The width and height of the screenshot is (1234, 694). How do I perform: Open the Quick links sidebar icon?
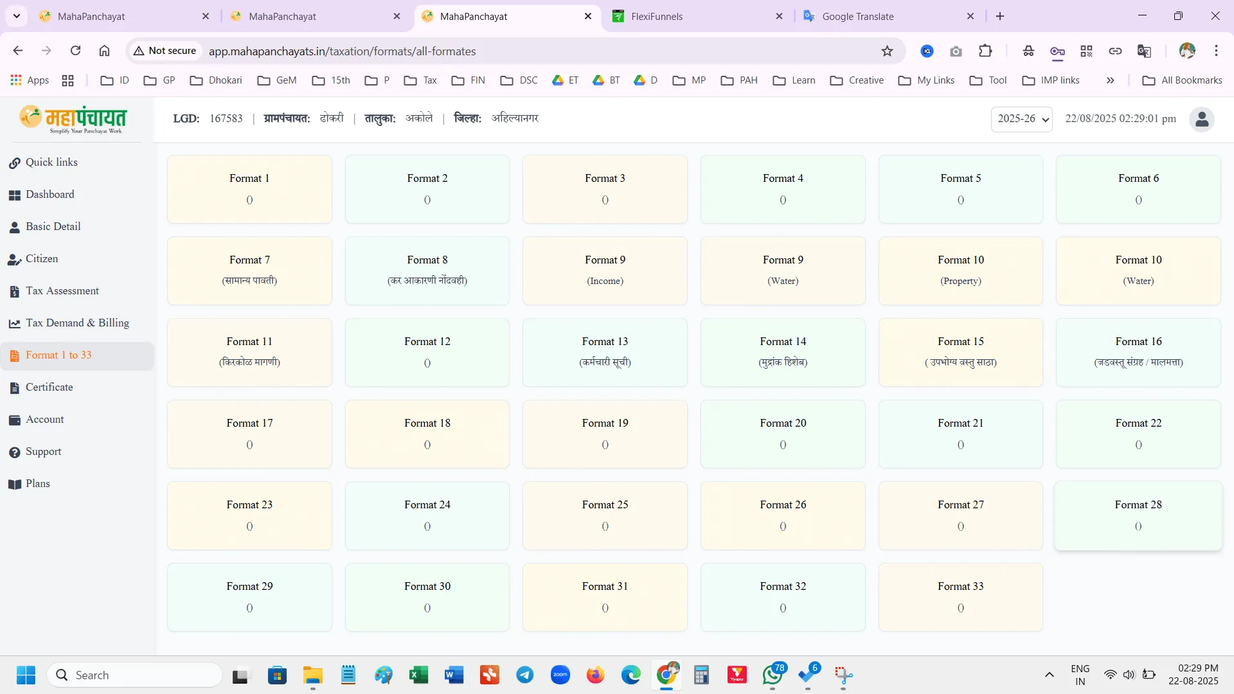[x=14, y=163]
